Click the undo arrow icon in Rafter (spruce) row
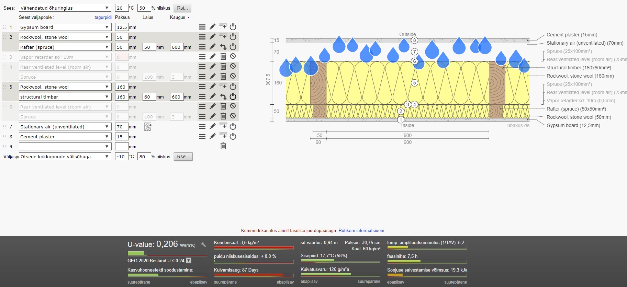Image resolution: width=627 pixels, height=287 pixels. tap(223, 47)
